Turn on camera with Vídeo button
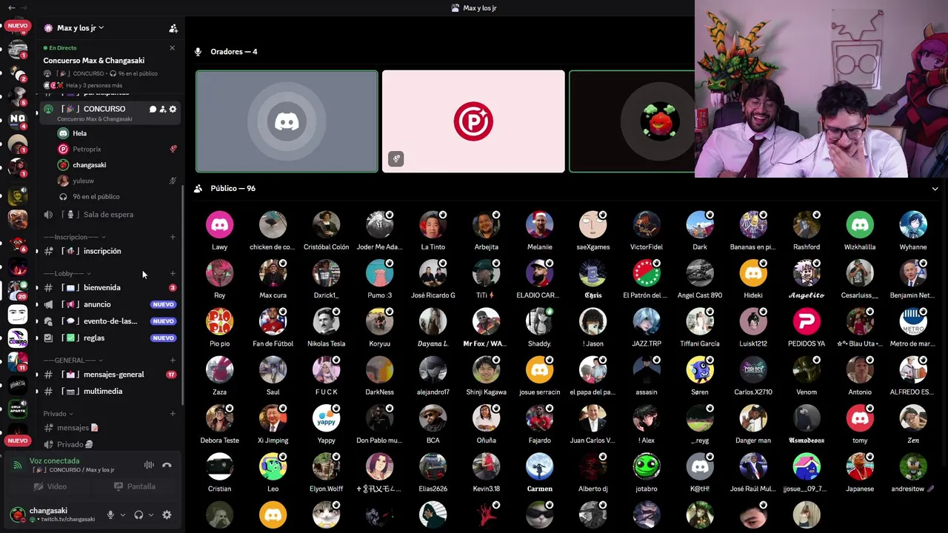Viewport: 948px width, 533px height. [x=50, y=486]
